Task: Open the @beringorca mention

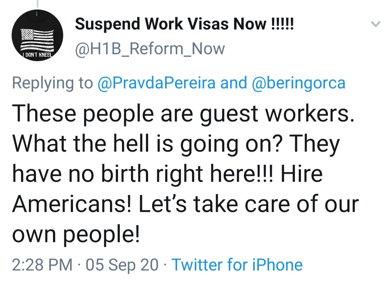Action: 298,83
